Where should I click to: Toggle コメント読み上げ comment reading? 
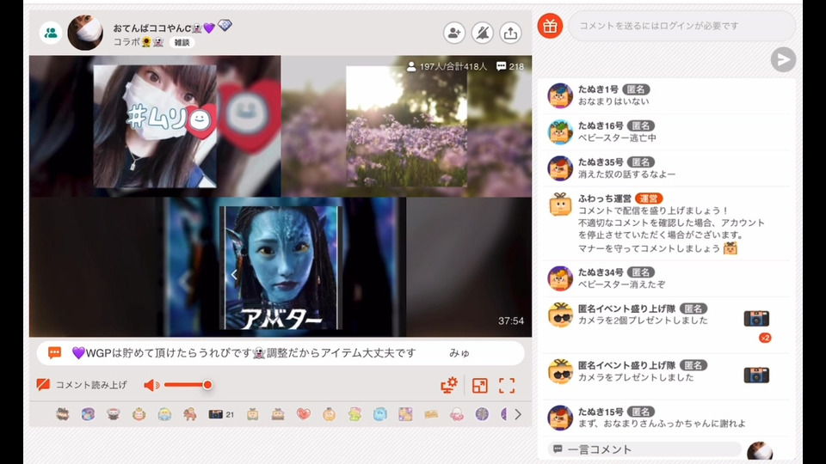(83, 385)
